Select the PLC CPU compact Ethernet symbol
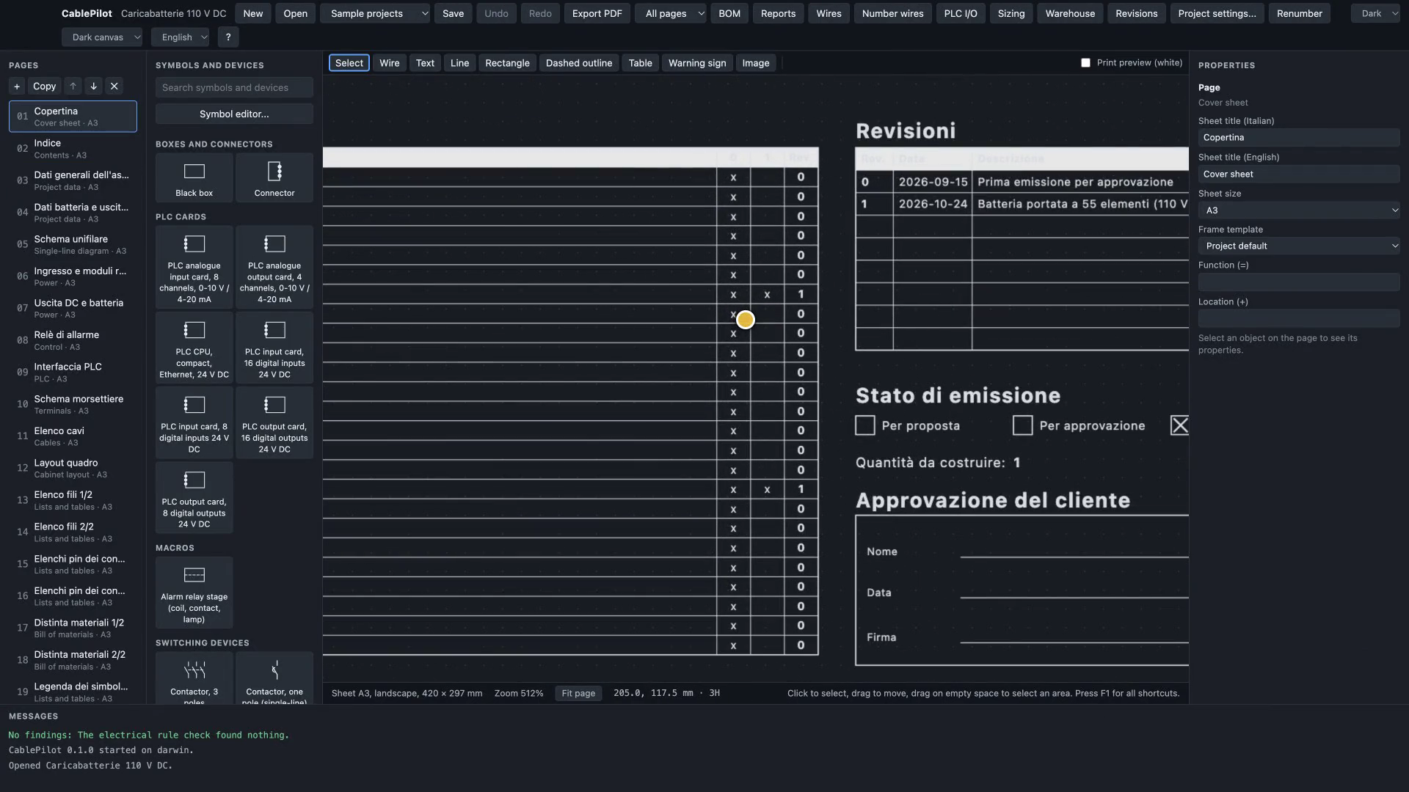Image resolution: width=1409 pixels, height=792 pixels. 194,348
